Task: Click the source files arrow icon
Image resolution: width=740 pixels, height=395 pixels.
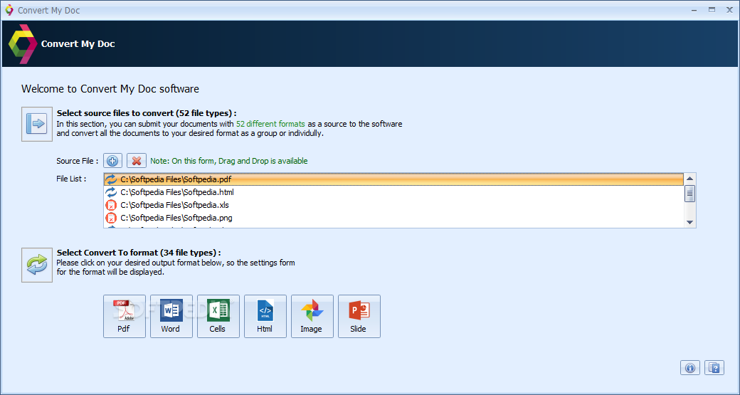Action: (37, 124)
